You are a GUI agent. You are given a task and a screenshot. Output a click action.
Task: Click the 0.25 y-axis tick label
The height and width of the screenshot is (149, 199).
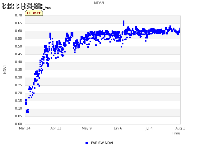coord(18,85)
